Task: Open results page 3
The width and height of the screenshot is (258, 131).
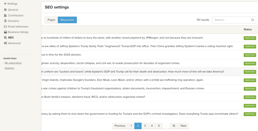Action: [x=145, y=126]
